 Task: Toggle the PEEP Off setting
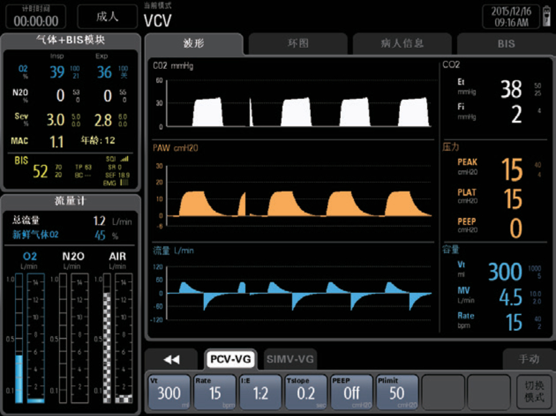(x=351, y=392)
